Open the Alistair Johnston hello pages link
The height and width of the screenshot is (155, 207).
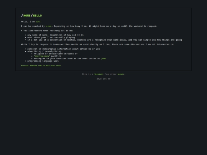point(41,65)
